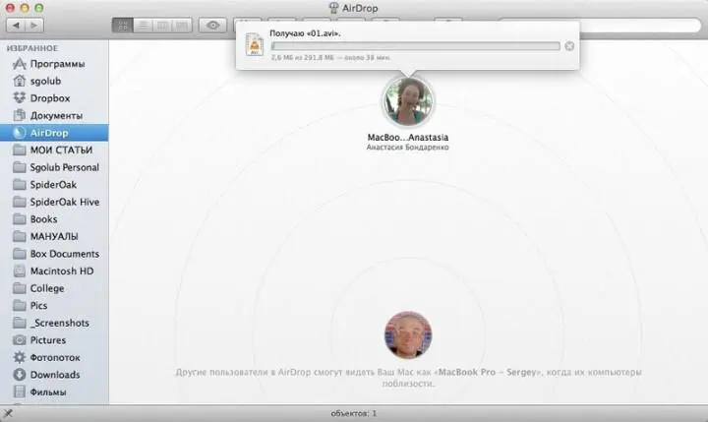Viewport: 708px width, 422px height.
Task: Click the Quick Look eye button
Action: [x=212, y=26]
